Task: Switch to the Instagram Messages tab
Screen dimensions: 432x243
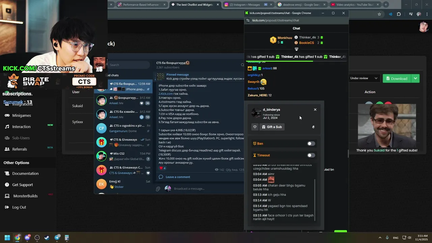Action: tap(248, 5)
